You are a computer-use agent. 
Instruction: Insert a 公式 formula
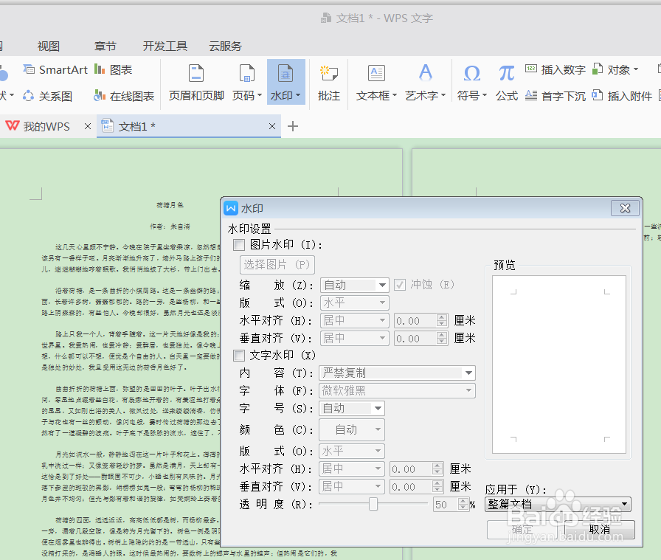coord(506,81)
